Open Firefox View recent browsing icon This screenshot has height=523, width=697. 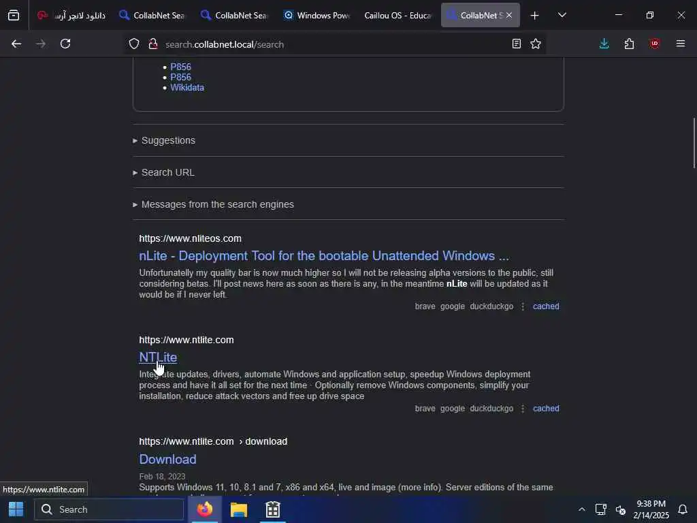coord(14,15)
